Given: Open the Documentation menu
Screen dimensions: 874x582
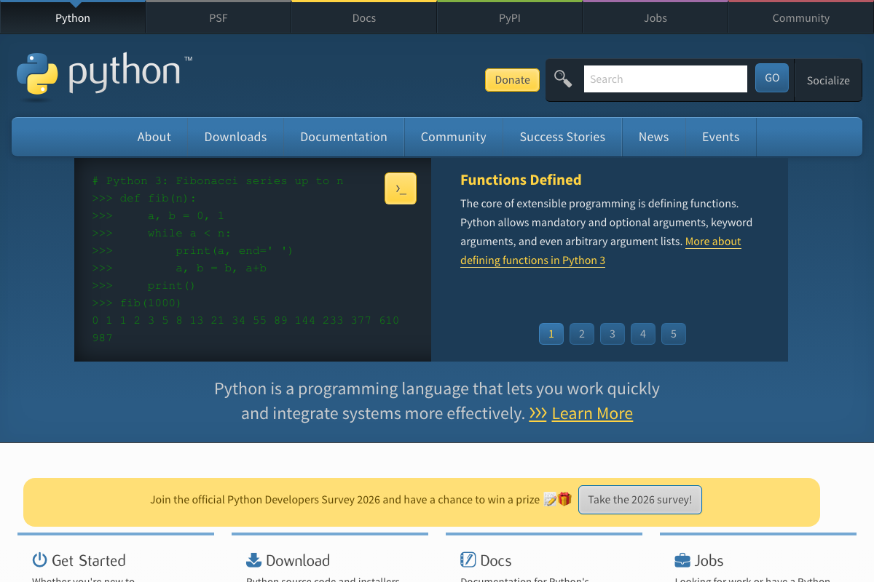Looking at the screenshot, I should pyautogui.click(x=344, y=137).
